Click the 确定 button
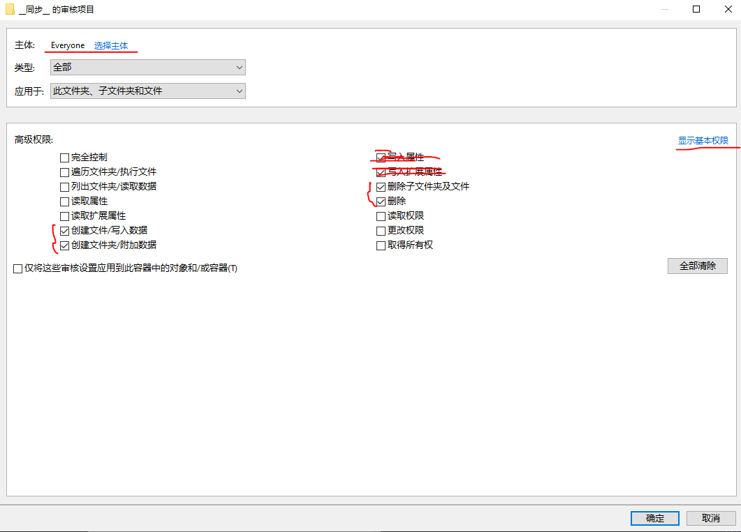 click(654, 518)
